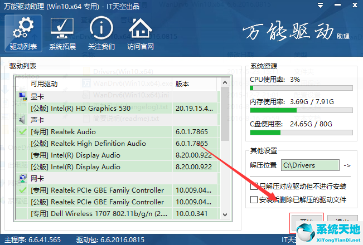363x245 pixels.
Task: Click the 网卡 network category icon
Action: (x=22, y=178)
